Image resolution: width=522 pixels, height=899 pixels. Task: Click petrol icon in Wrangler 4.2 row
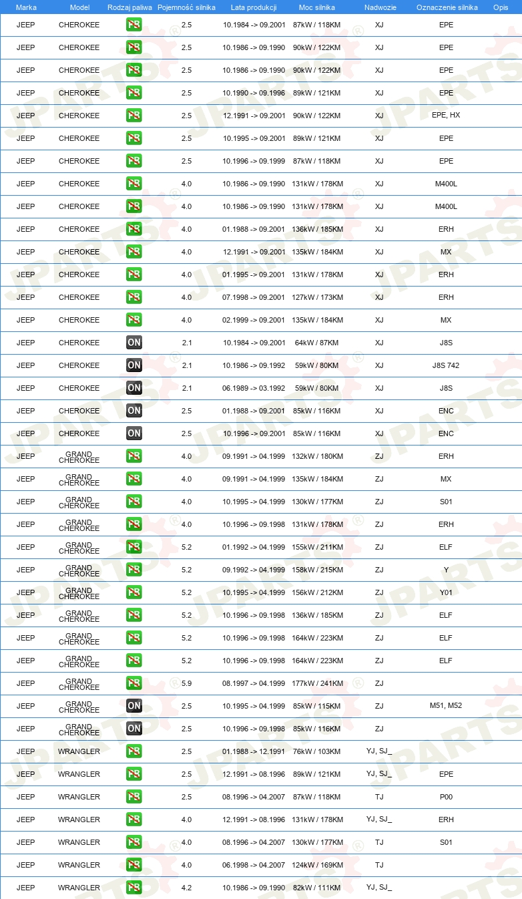pos(134,888)
